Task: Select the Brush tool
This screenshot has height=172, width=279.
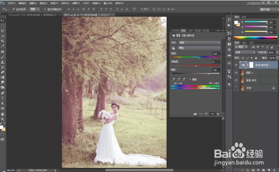Action: [3, 57]
